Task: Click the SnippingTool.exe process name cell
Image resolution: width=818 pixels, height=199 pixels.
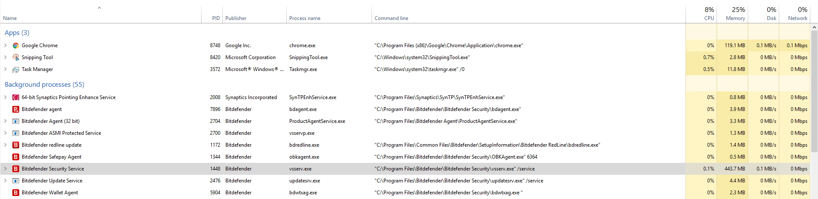Action: pos(308,57)
